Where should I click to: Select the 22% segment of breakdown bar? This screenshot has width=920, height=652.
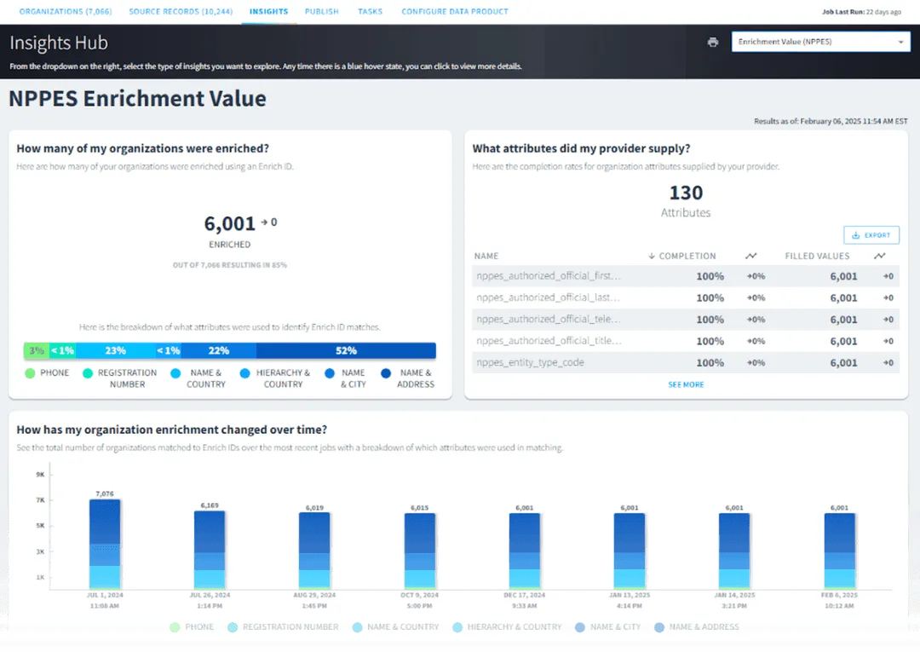[x=219, y=351]
